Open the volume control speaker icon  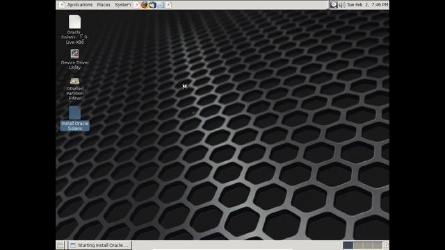click(342, 5)
